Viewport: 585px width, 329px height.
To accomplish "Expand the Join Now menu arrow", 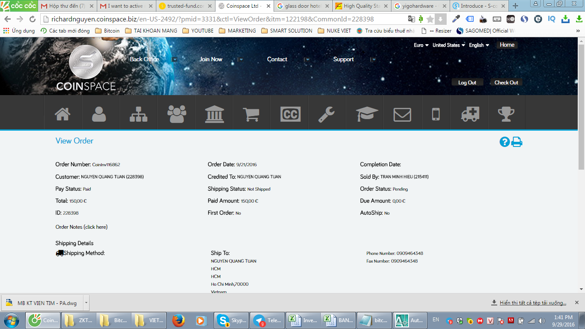I will pos(241,60).
